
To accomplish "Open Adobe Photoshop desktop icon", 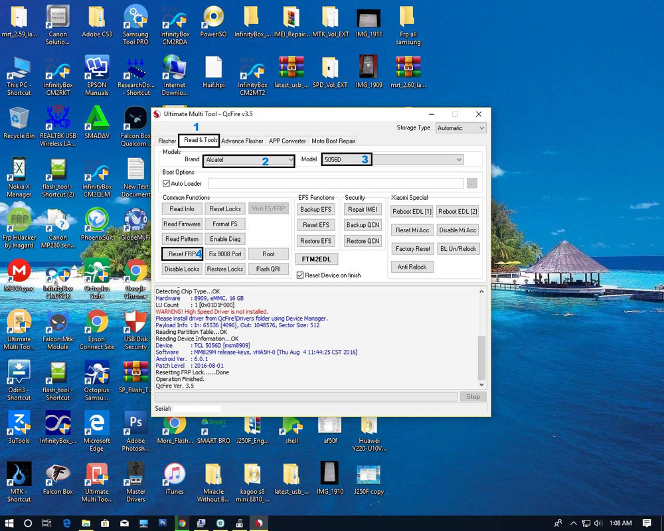I will (x=135, y=432).
